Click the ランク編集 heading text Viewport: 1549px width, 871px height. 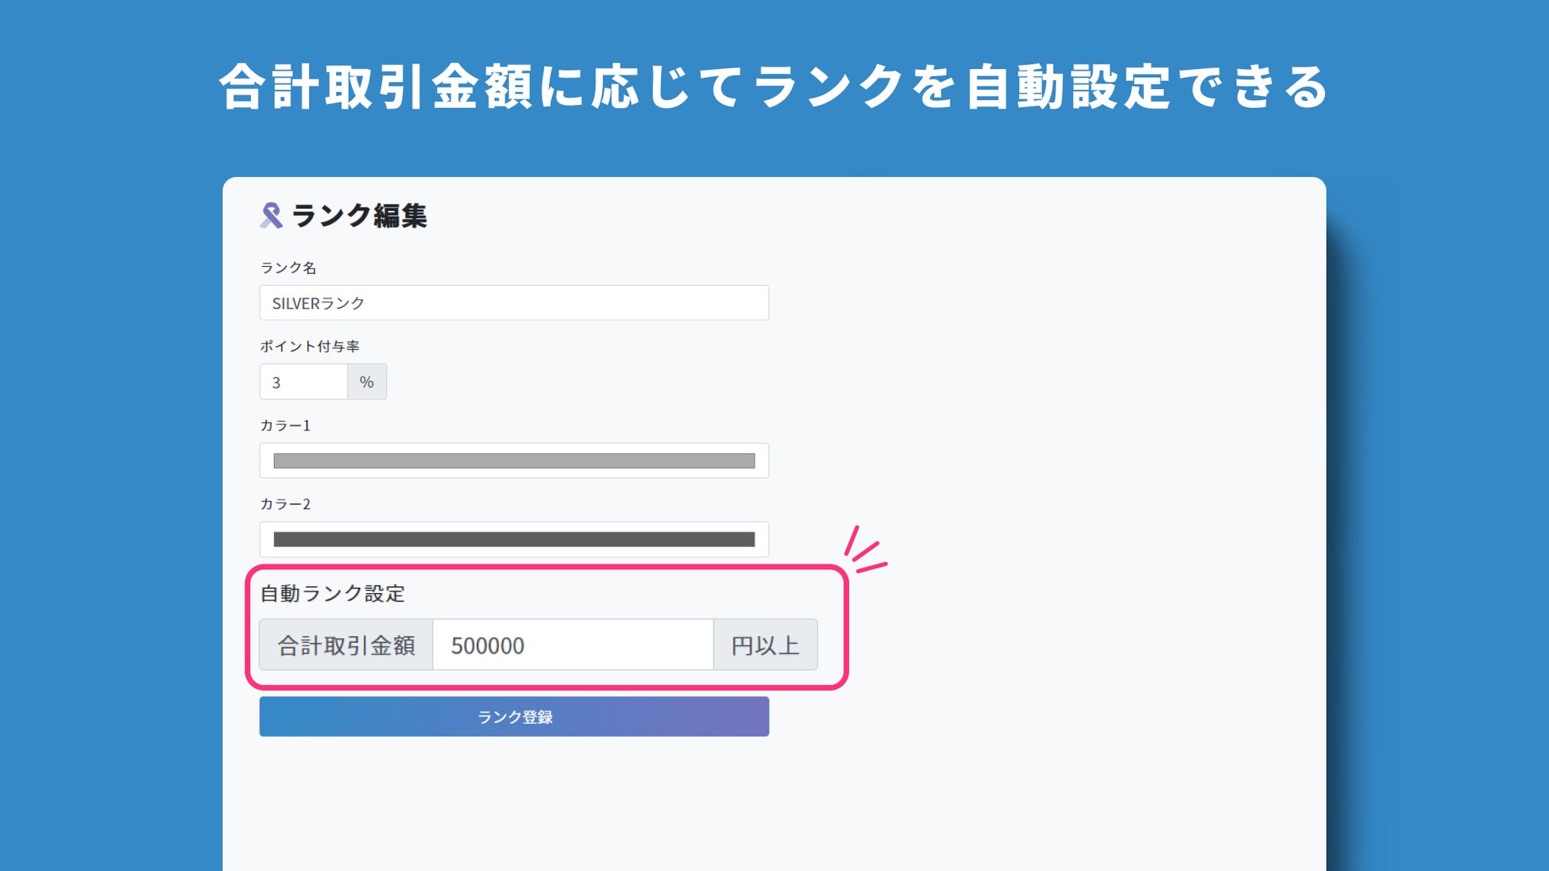point(359,216)
